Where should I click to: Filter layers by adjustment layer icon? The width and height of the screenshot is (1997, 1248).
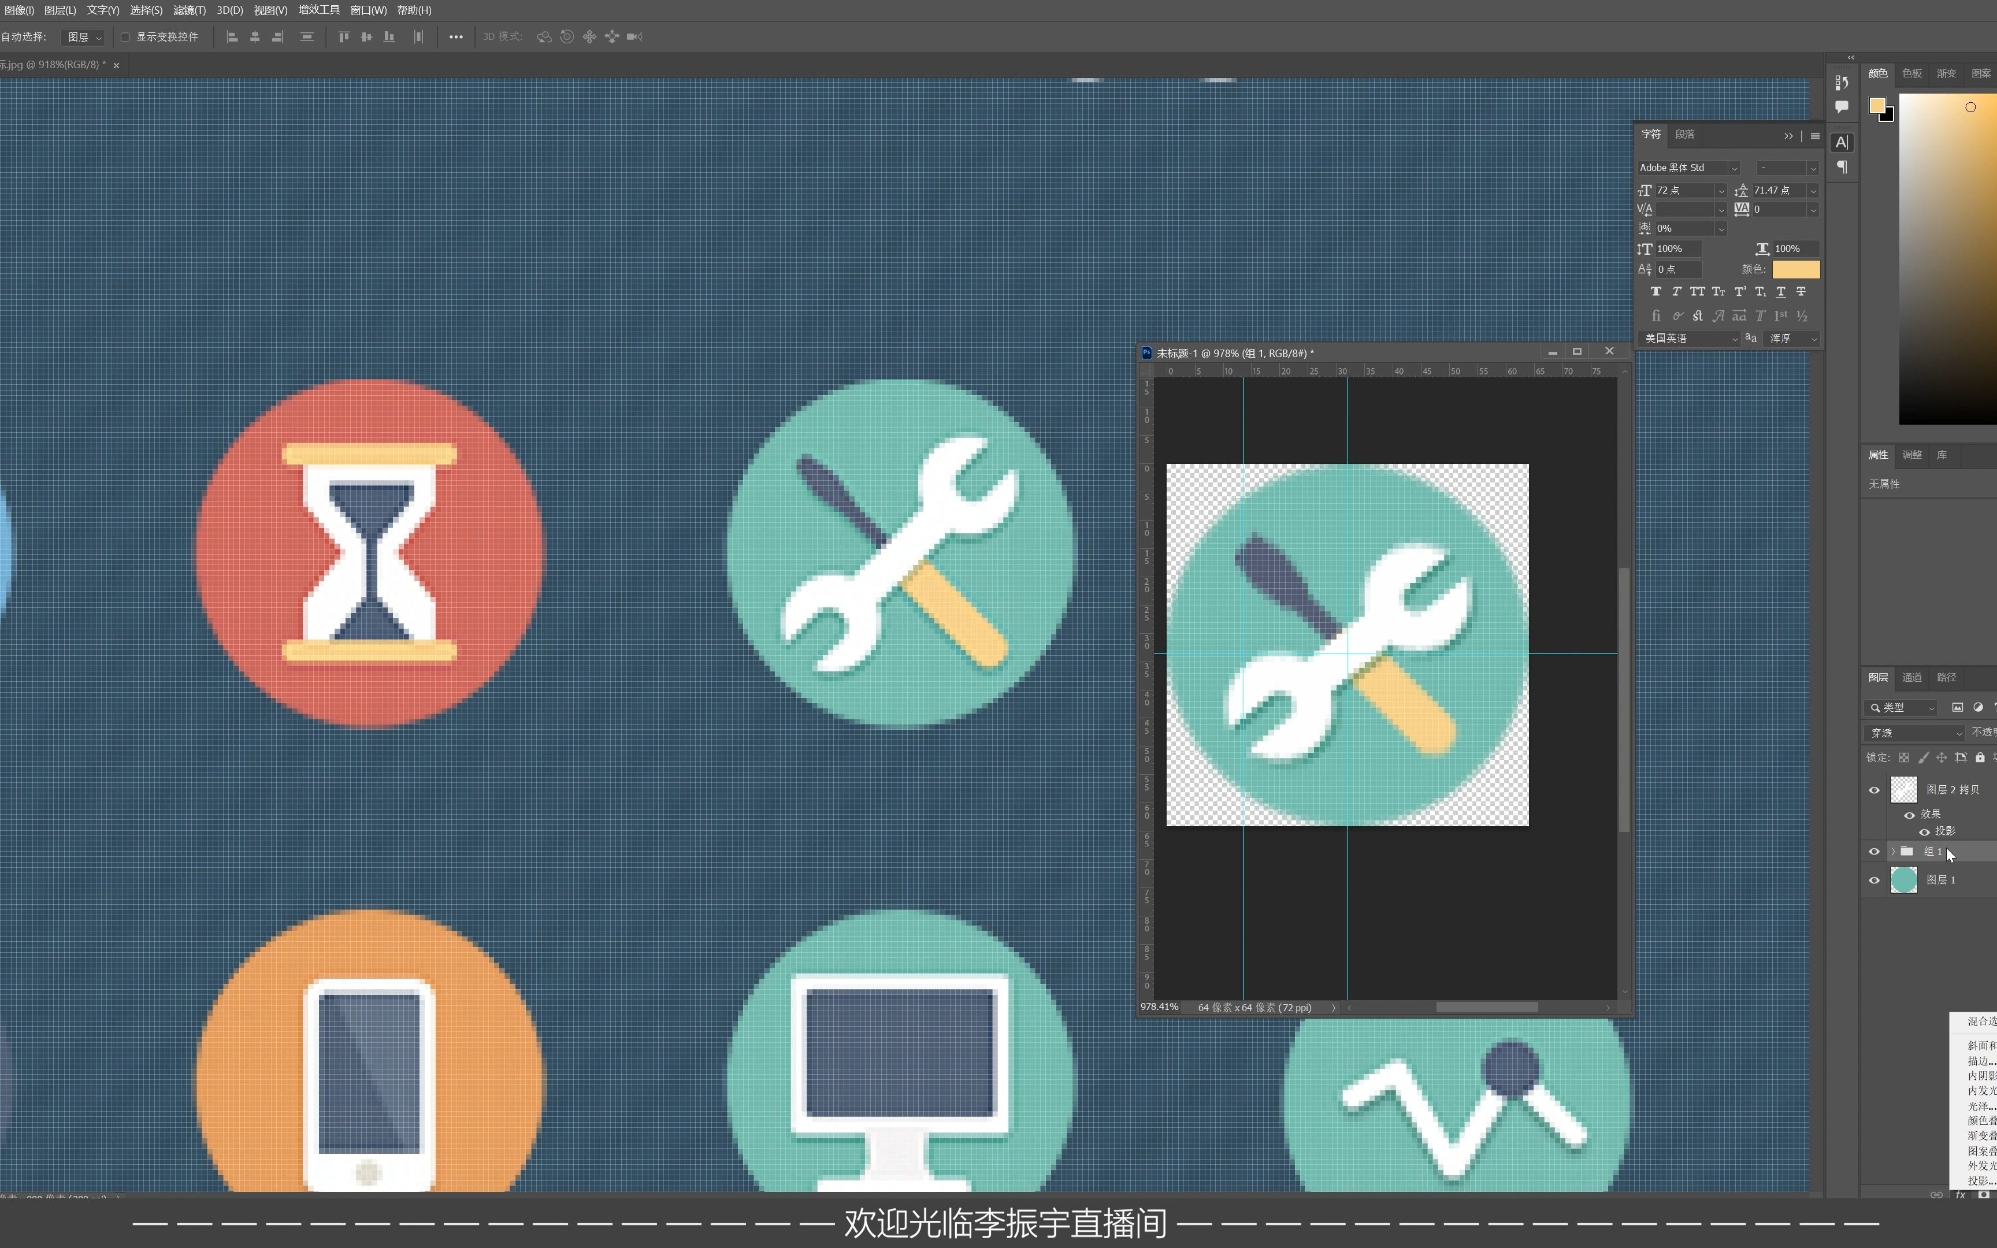[1978, 707]
